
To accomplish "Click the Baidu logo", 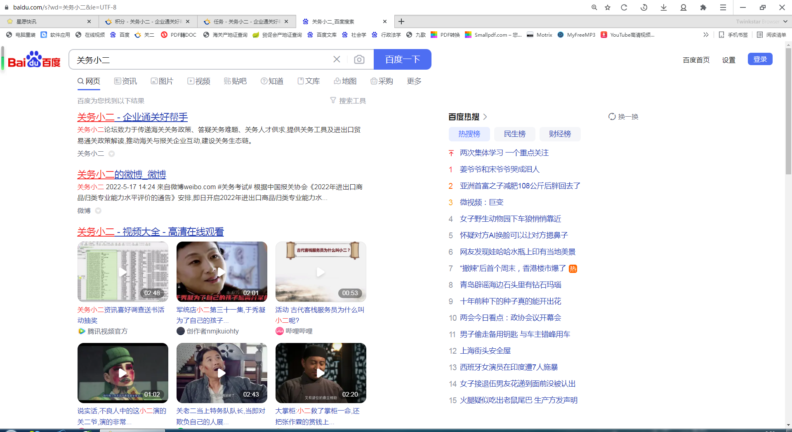I will 34,59.
